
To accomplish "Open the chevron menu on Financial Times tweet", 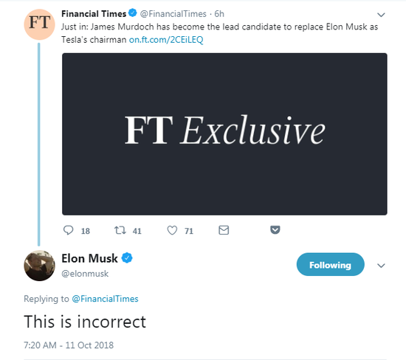I will [x=381, y=15].
